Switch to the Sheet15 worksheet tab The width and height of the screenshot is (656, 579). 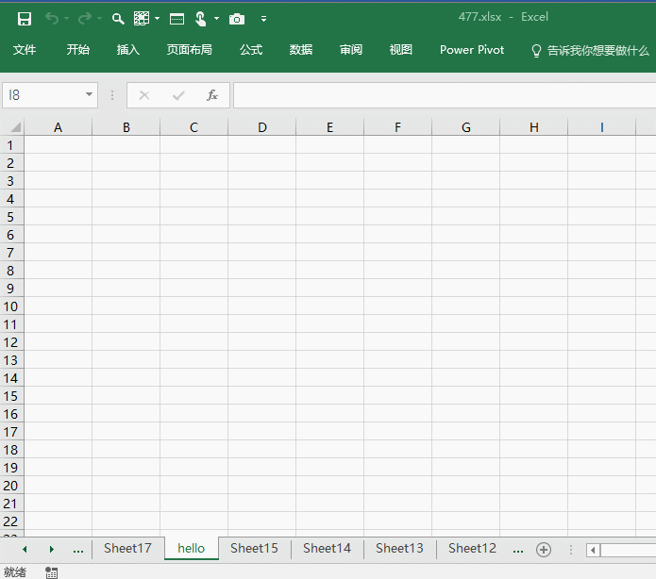coord(254,548)
